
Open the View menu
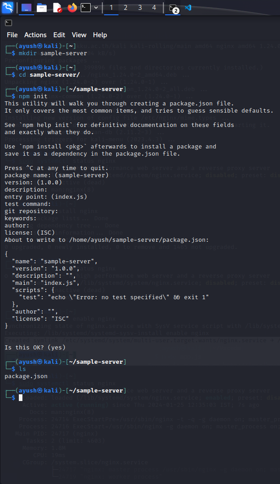pyautogui.click(x=79, y=35)
